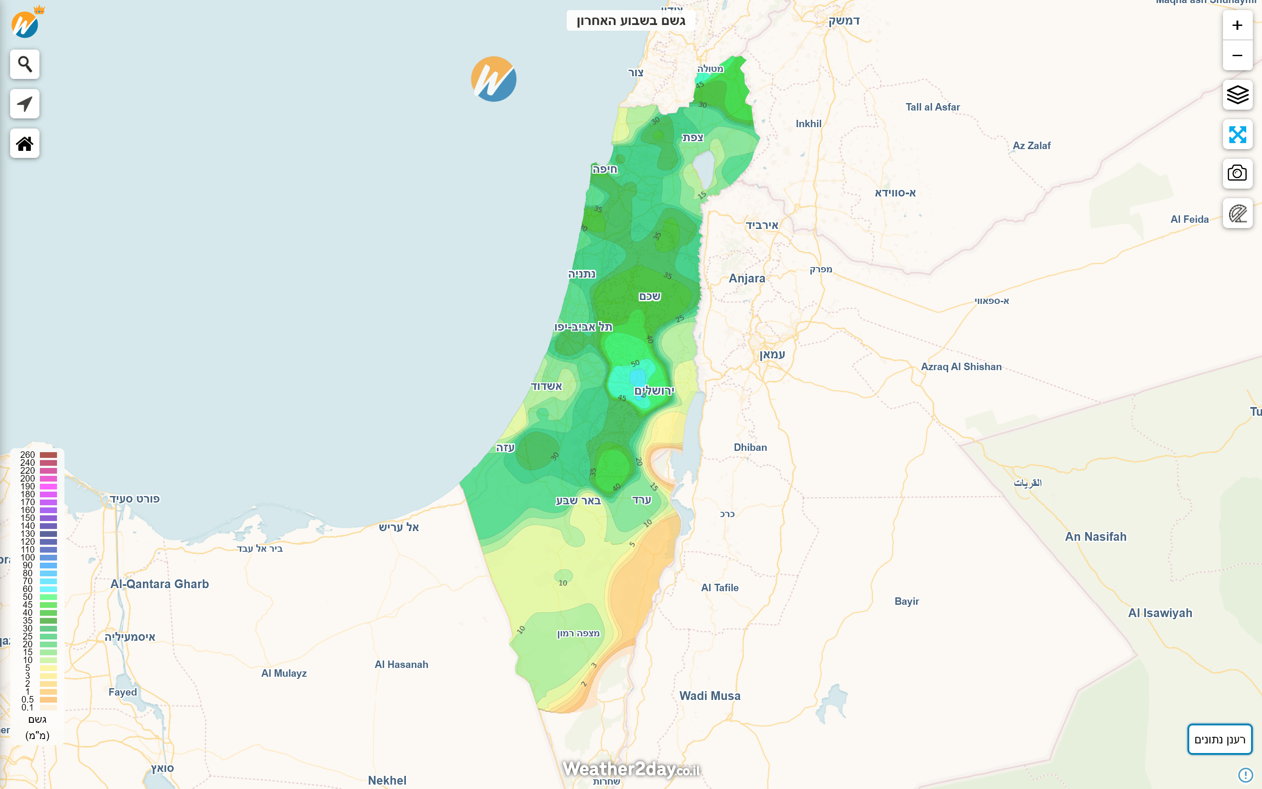The image size is (1262, 789).
Task: Take map screenshot with camera icon
Action: click(x=1237, y=173)
